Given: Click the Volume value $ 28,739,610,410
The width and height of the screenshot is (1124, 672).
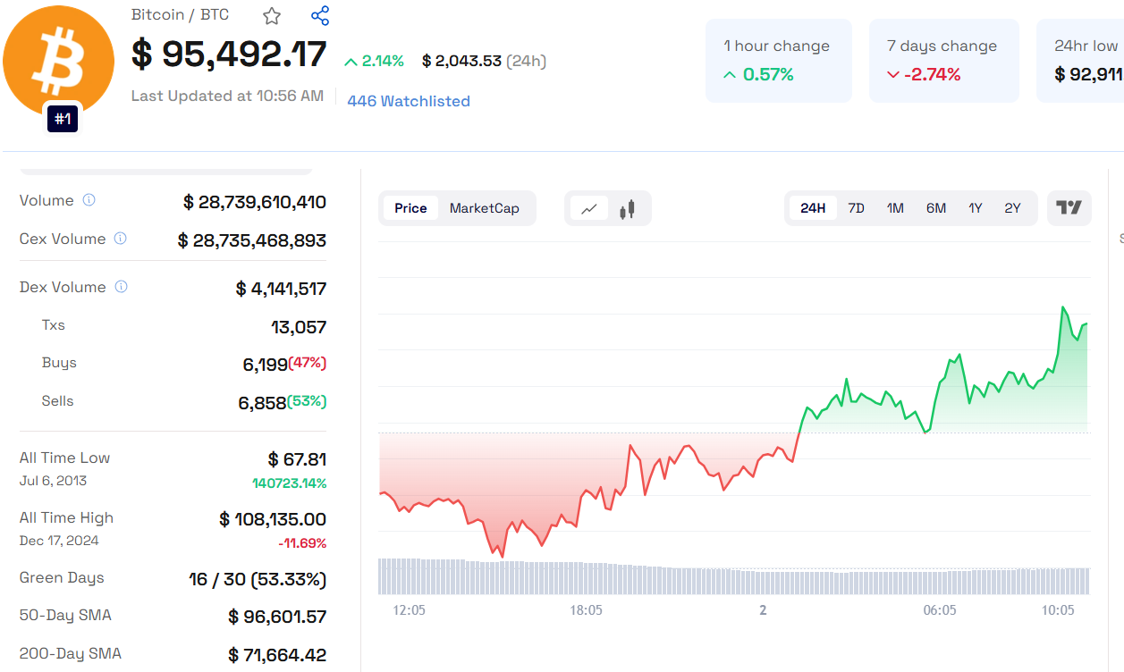Looking at the screenshot, I should click(255, 202).
